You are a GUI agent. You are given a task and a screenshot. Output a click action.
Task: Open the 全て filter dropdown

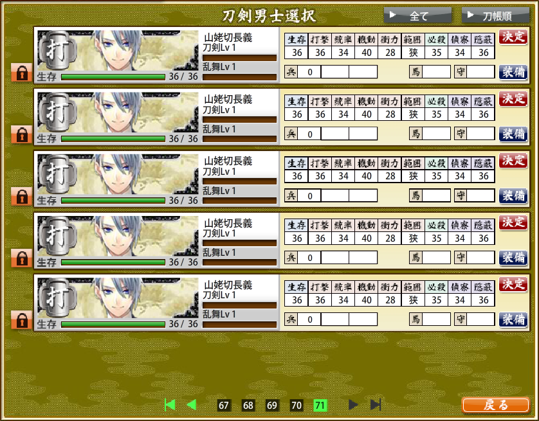(417, 16)
